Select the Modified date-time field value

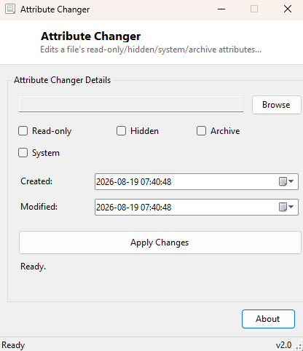[x=134, y=208]
